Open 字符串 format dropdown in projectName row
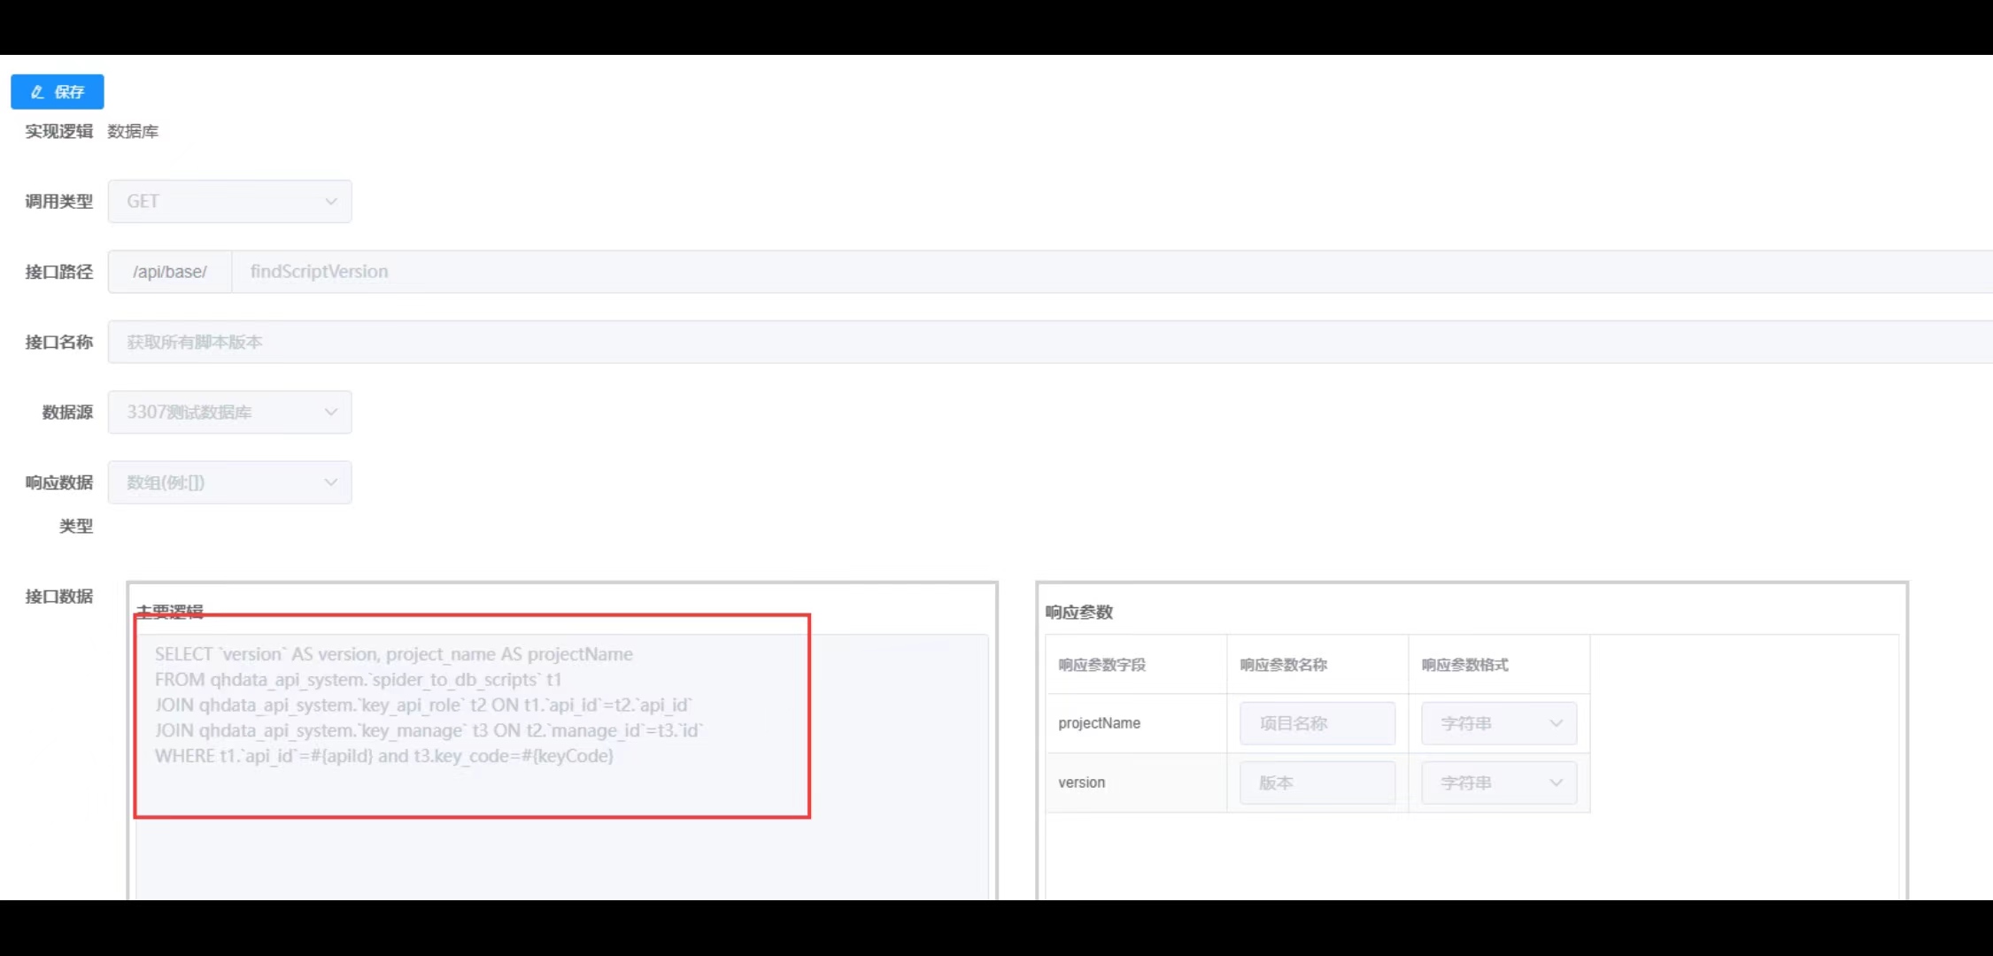Image resolution: width=1993 pixels, height=956 pixels. coord(1499,723)
